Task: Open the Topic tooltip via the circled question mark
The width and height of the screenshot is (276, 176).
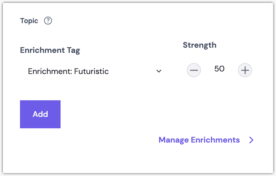Action: [x=48, y=20]
